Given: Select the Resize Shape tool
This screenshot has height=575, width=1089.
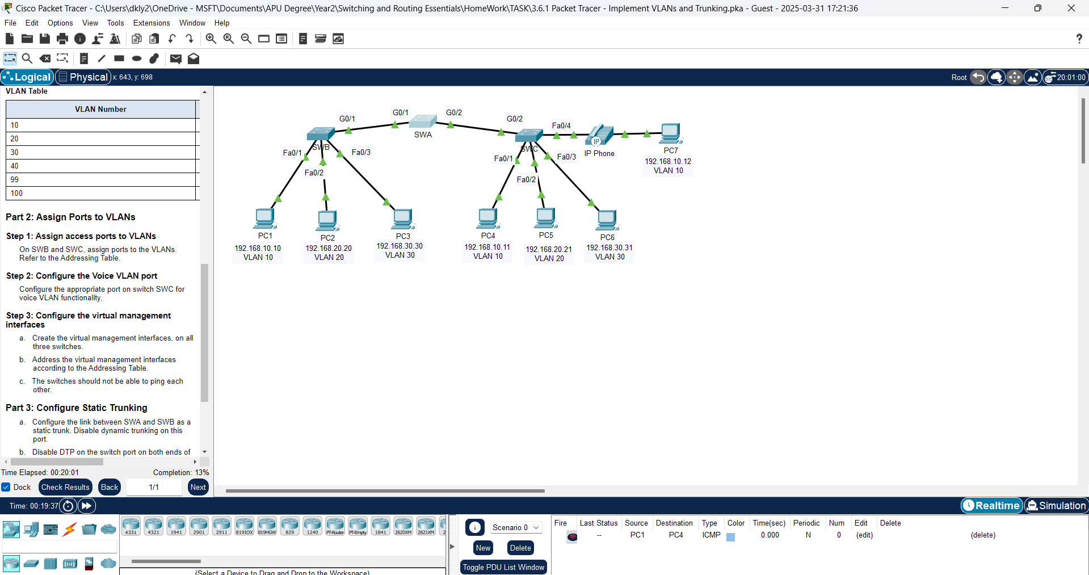Looking at the screenshot, I should 62,58.
